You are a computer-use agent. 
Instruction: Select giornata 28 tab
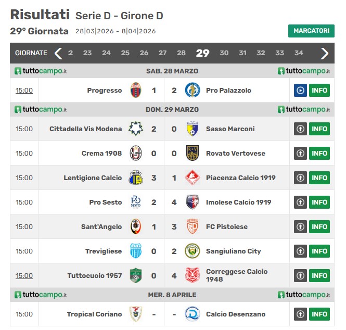point(181,53)
